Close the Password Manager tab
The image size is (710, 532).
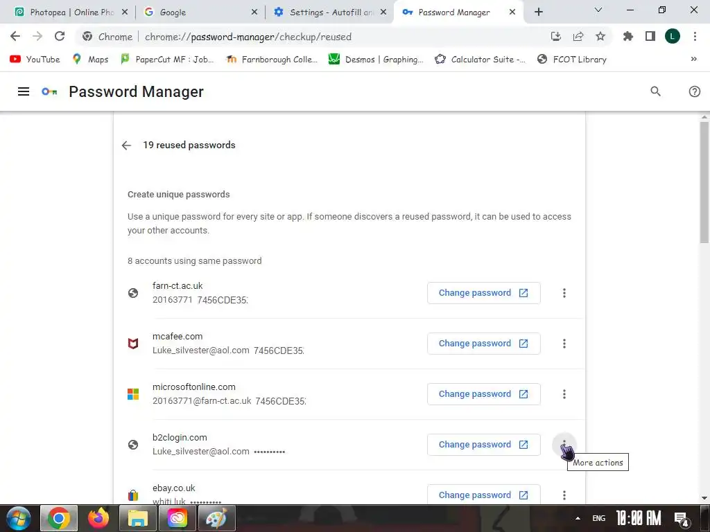click(512, 12)
